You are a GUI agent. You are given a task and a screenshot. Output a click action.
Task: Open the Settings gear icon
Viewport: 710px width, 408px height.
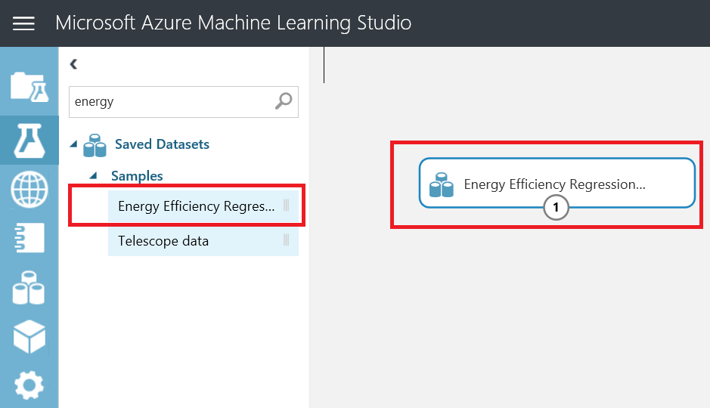pyautogui.click(x=29, y=385)
